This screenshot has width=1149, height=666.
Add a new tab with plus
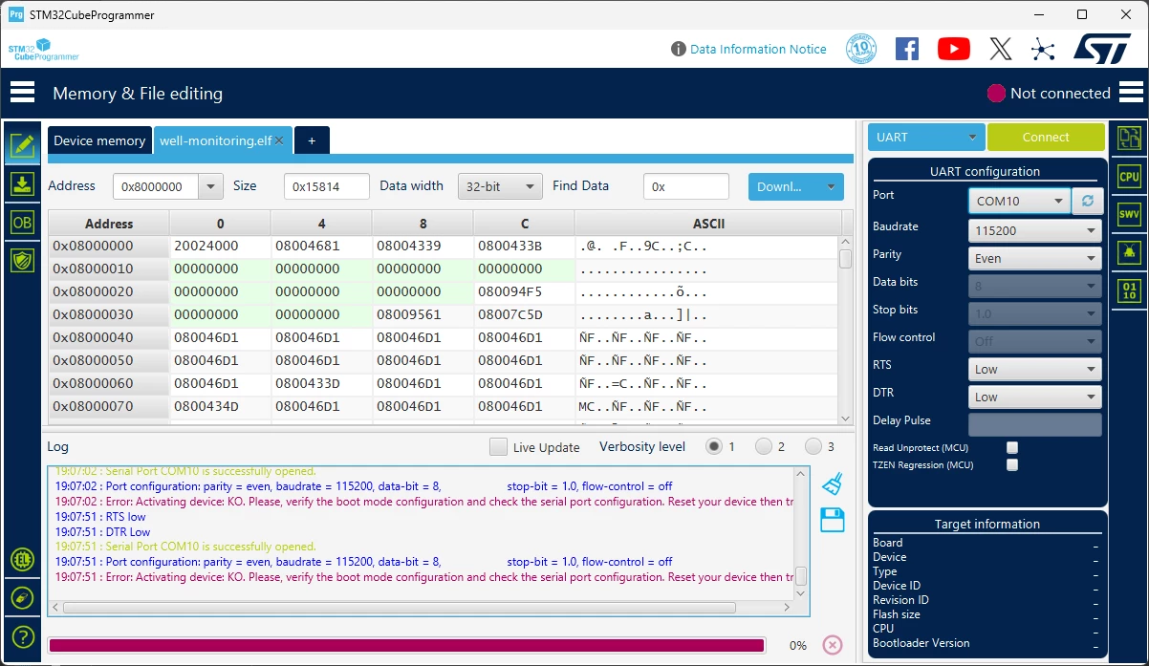(x=312, y=140)
